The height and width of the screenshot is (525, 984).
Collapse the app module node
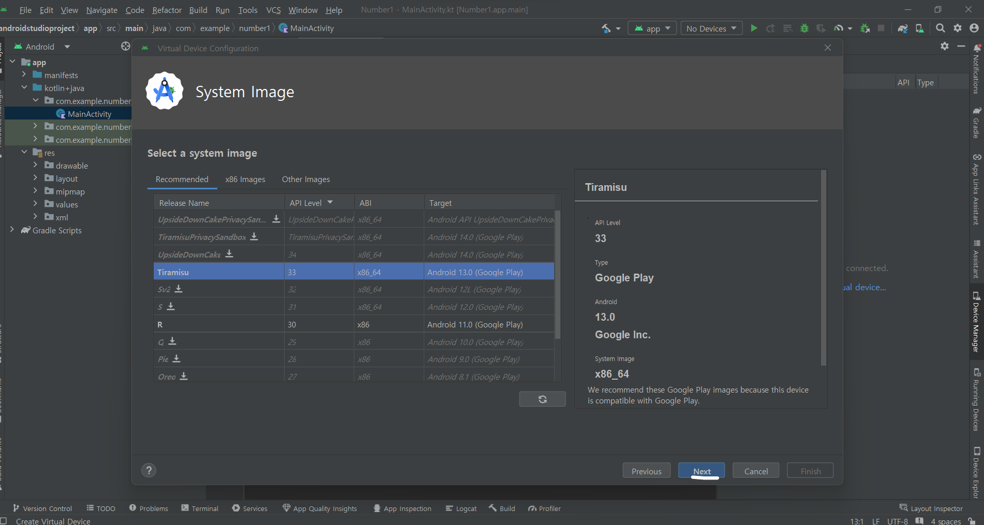coord(12,62)
